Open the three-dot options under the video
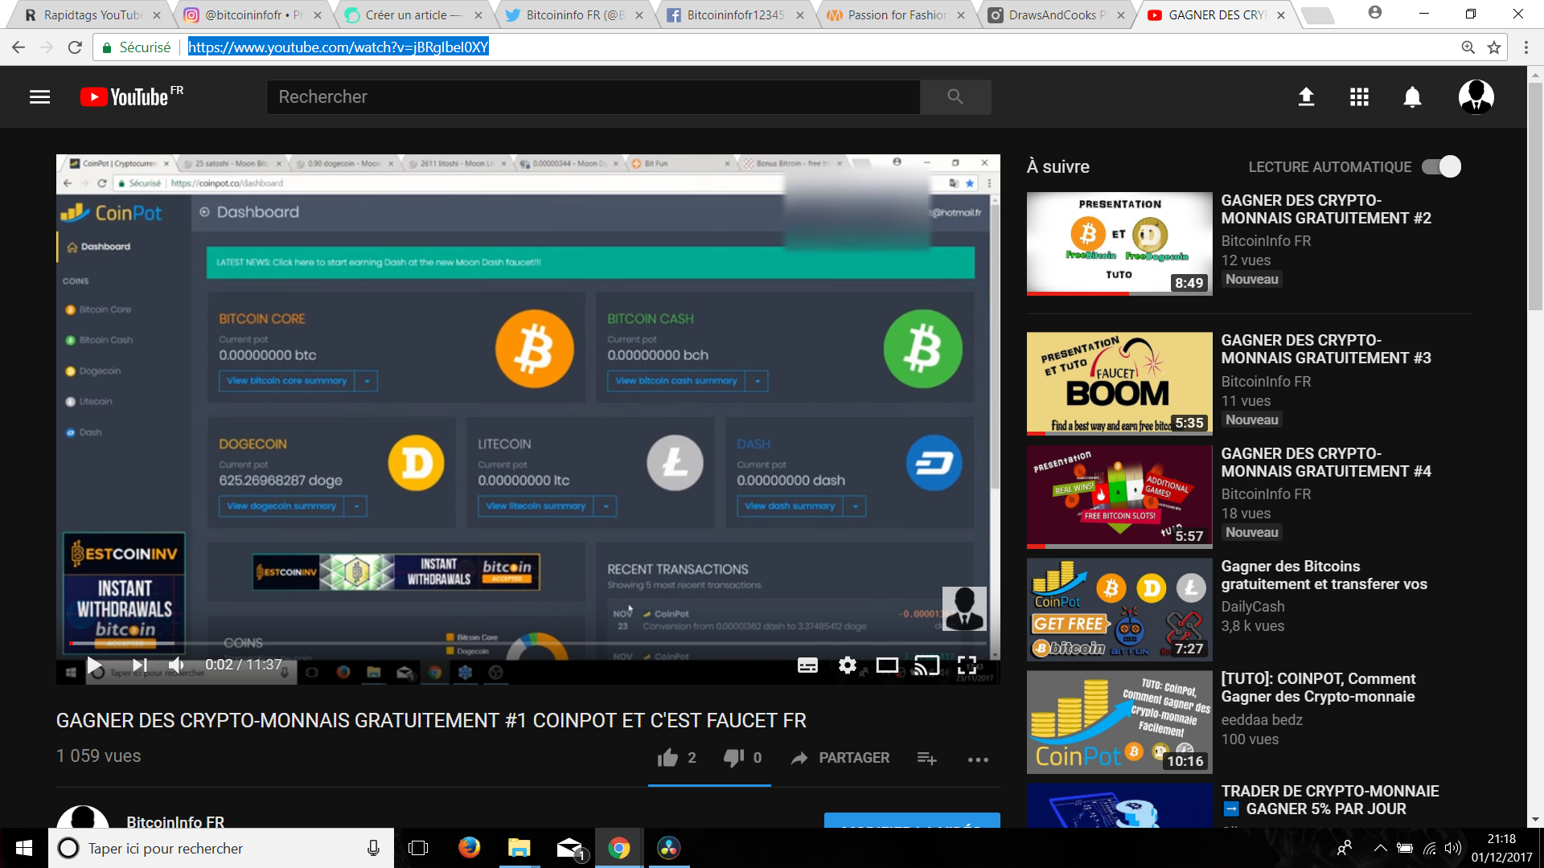Image resolution: width=1544 pixels, height=868 pixels. [x=977, y=759]
